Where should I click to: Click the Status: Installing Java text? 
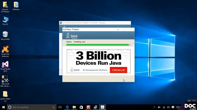tap(76, 42)
